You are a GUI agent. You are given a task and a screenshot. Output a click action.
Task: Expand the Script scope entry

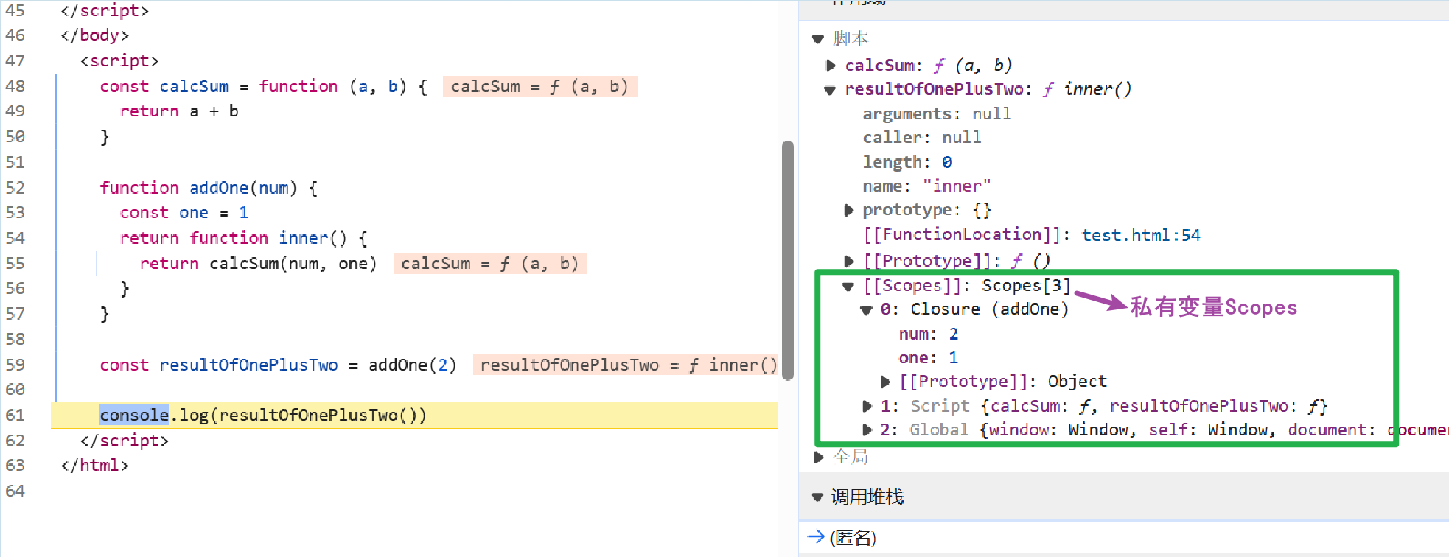pos(867,406)
